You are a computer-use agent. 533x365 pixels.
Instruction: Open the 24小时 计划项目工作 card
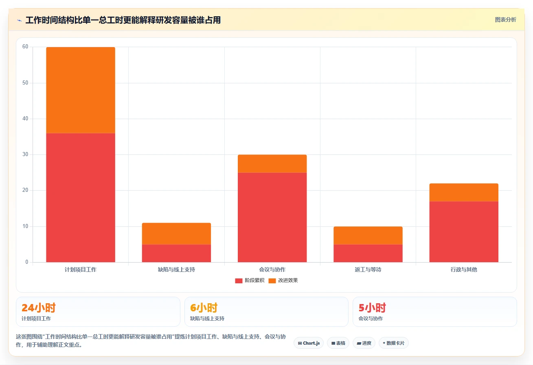[98, 312]
